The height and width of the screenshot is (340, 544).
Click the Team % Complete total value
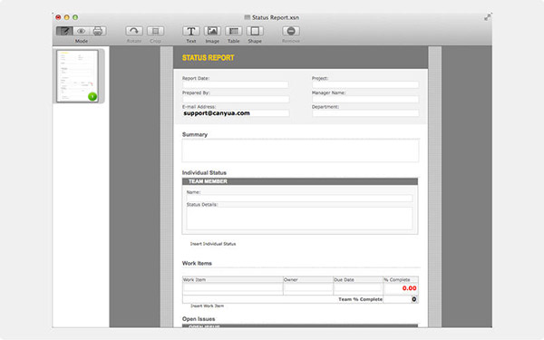tap(414, 299)
